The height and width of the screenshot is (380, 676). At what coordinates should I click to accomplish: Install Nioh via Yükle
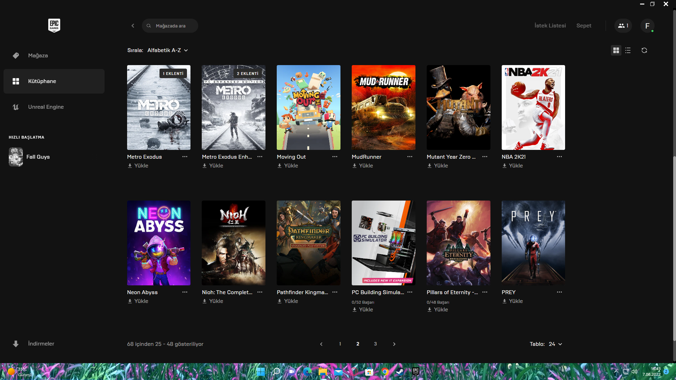(x=213, y=301)
